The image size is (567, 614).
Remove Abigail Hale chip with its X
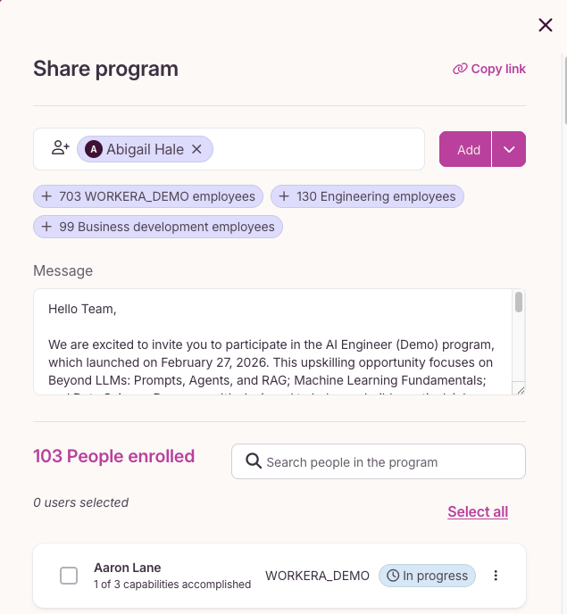[196, 149]
